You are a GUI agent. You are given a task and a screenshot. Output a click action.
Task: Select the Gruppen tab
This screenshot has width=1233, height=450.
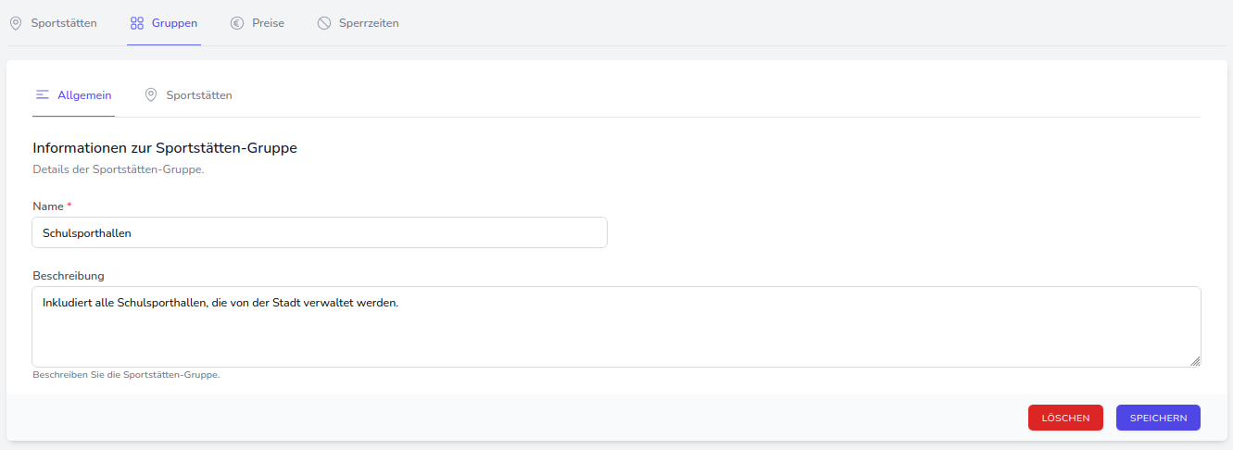click(x=174, y=23)
